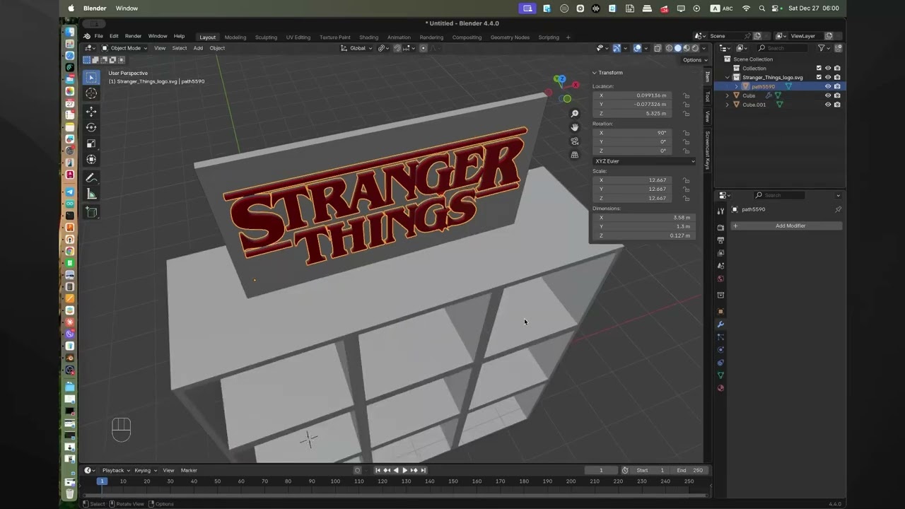Image resolution: width=905 pixels, height=509 pixels.
Task: Select the Annotate tool
Action: pos(91,178)
